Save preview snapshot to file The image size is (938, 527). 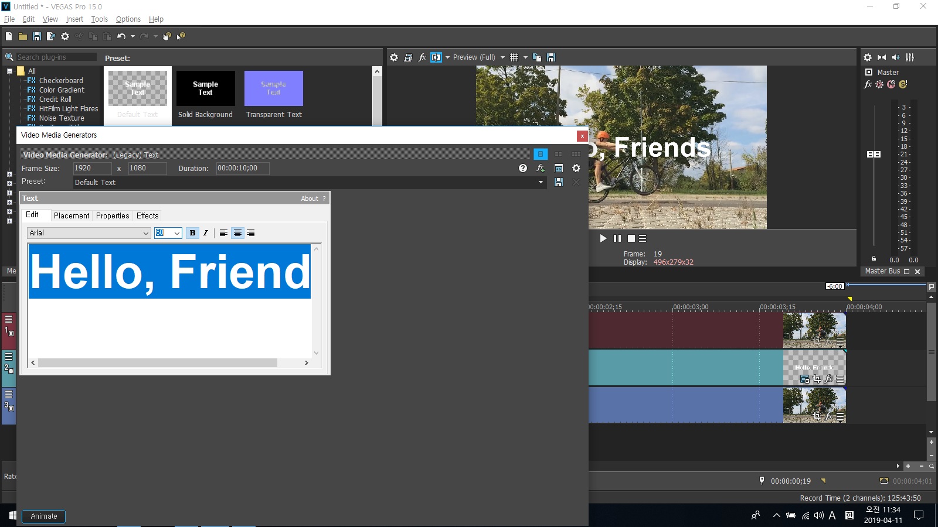551,57
